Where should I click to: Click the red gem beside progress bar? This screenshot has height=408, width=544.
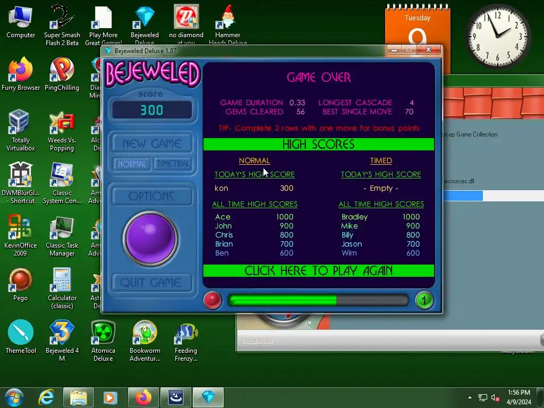point(212,300)
